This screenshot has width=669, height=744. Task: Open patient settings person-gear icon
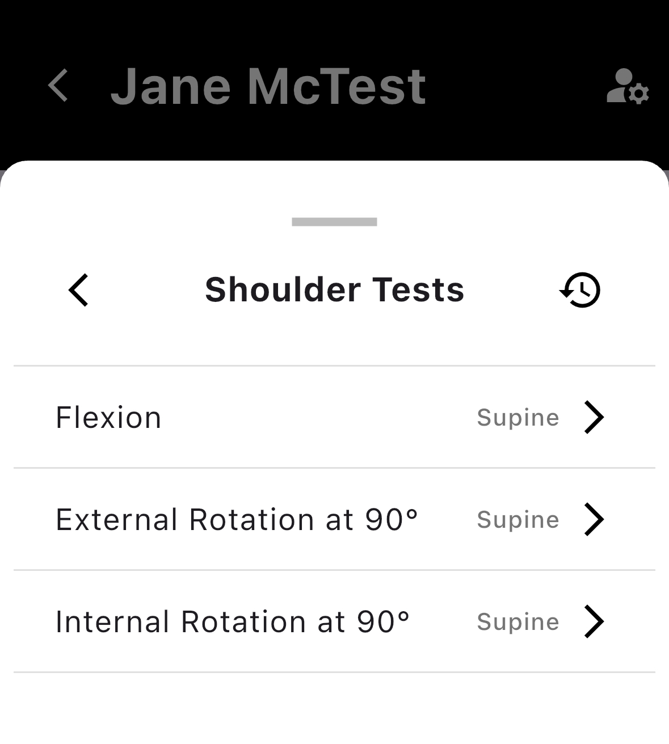(x=628, y=86)
